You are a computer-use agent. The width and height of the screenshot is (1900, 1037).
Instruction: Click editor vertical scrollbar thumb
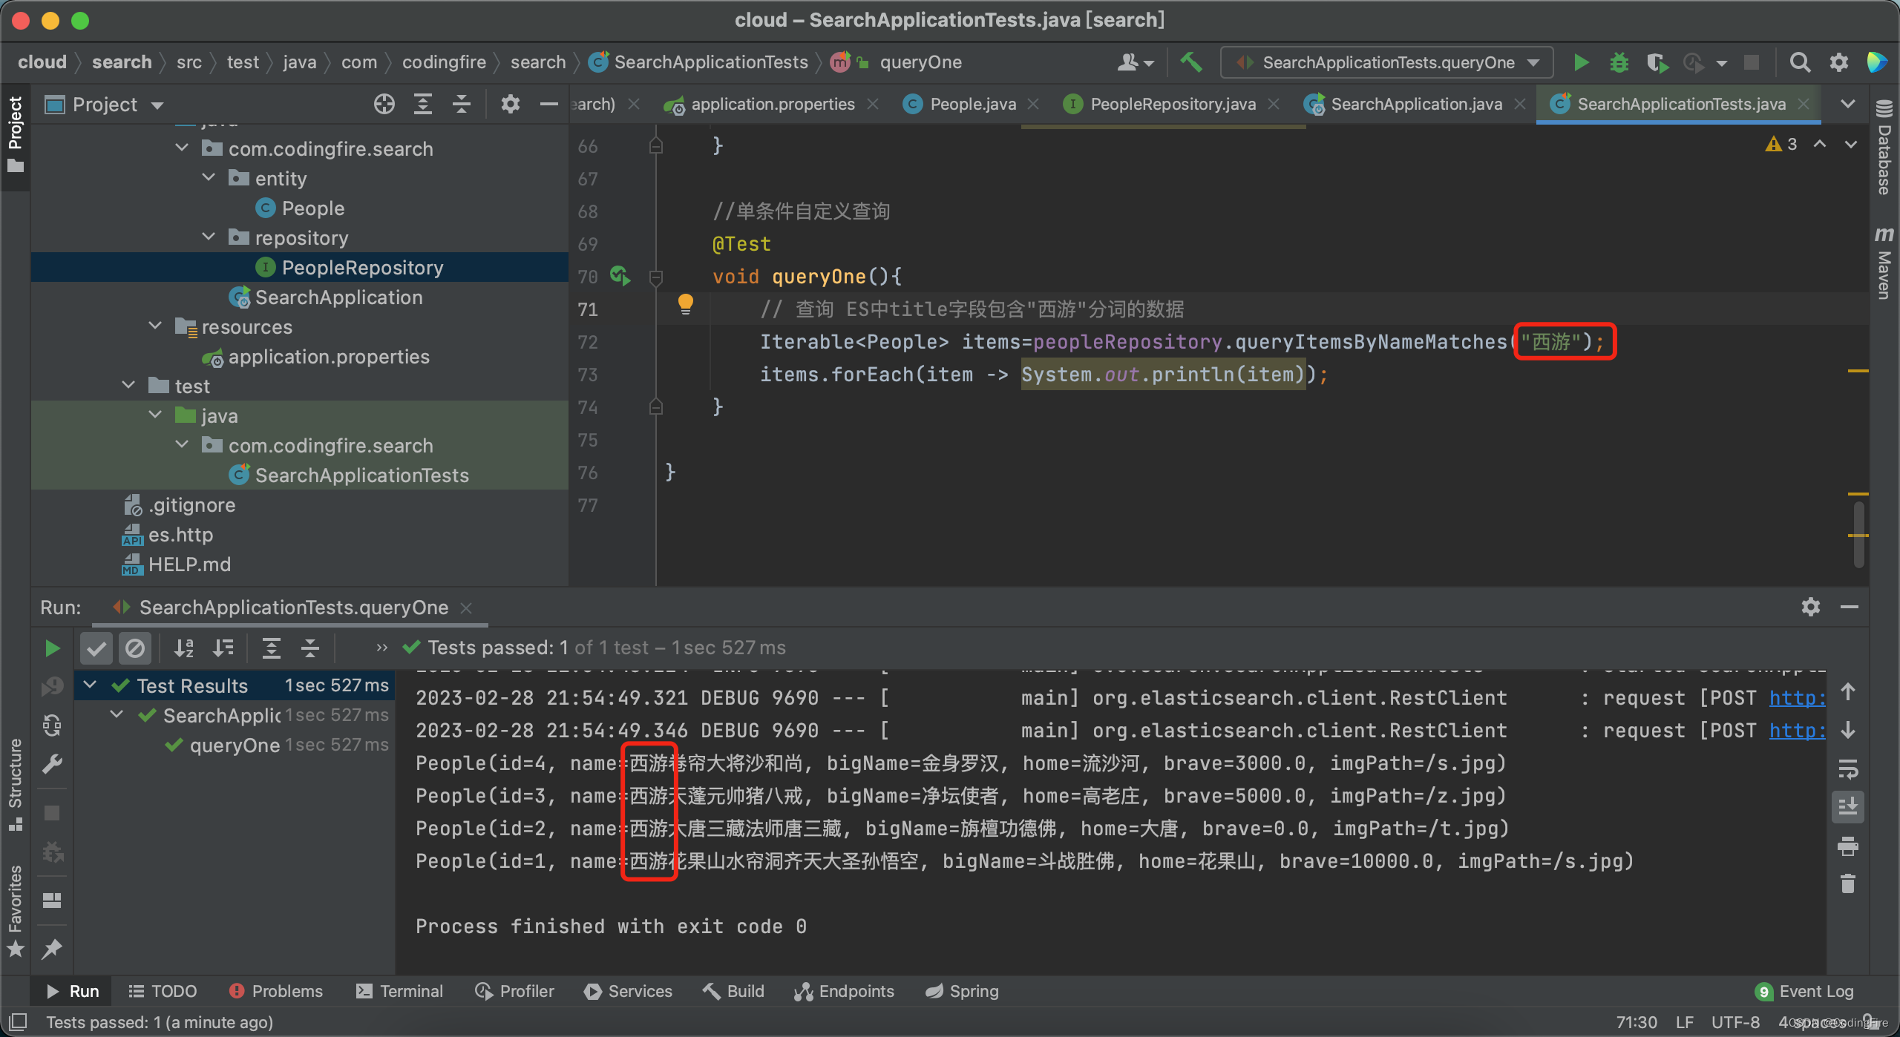[1858, 534]
